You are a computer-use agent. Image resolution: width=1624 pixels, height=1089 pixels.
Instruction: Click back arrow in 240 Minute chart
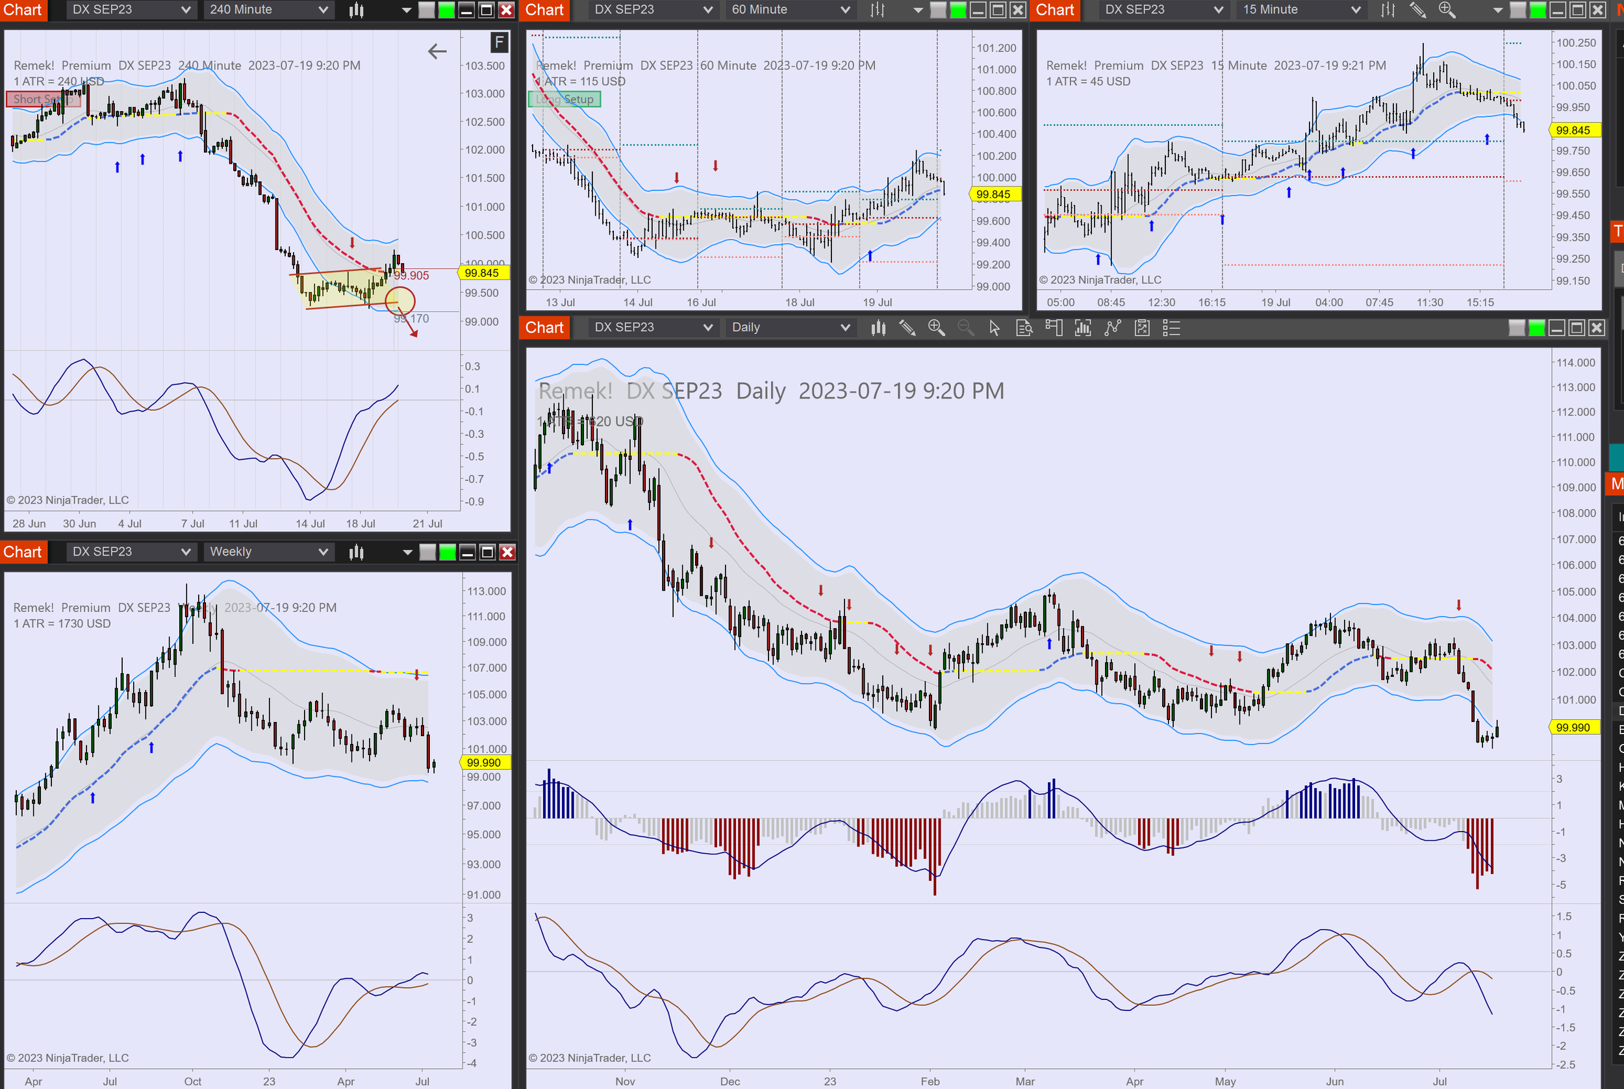(x=437, y=51)
